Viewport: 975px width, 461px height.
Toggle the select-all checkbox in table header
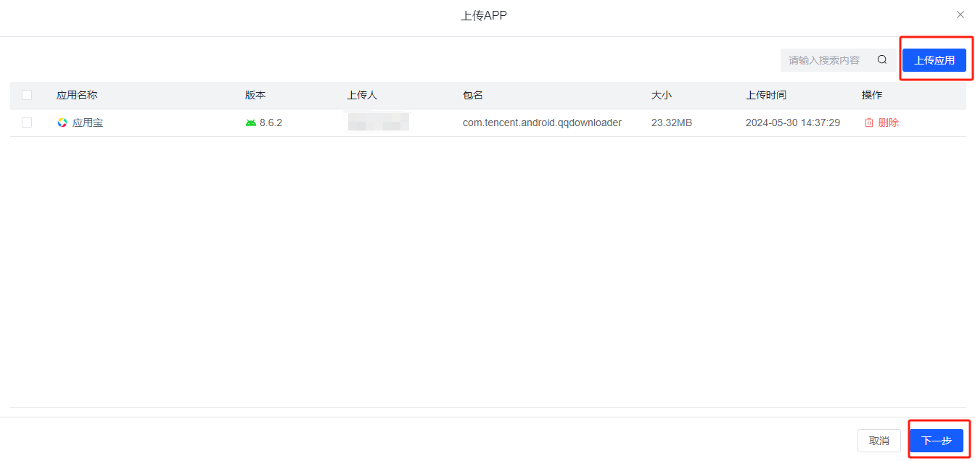point(27,95)
